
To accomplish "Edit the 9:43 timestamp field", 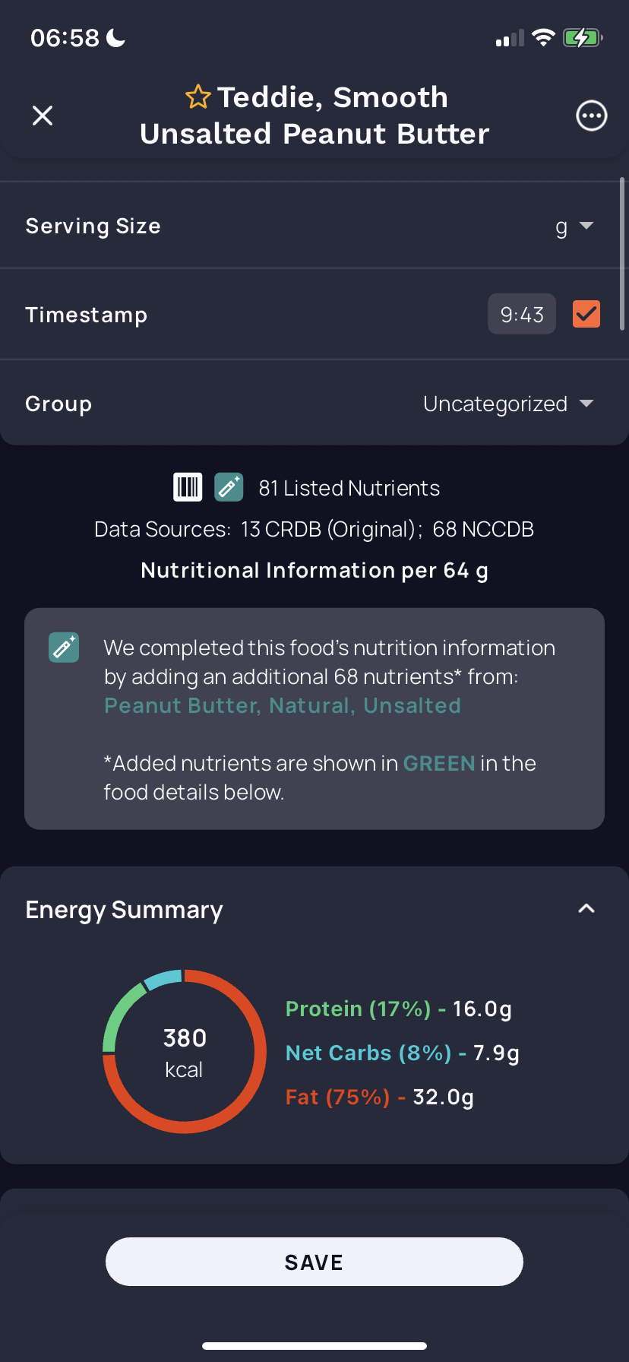I will point(522,314).
